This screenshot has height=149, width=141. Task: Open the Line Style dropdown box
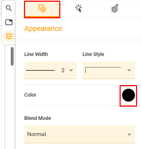109,70
